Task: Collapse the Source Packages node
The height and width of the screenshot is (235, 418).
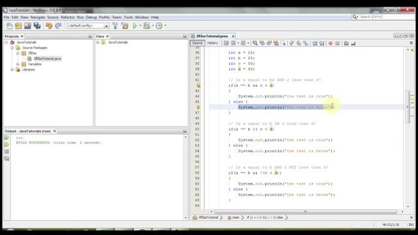Action: point(12,48)
